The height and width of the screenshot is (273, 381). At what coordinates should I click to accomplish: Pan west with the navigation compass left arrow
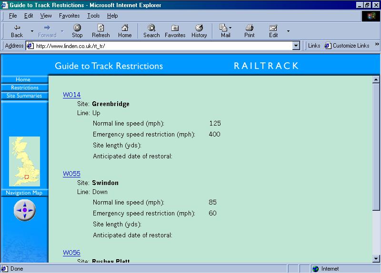19,210
